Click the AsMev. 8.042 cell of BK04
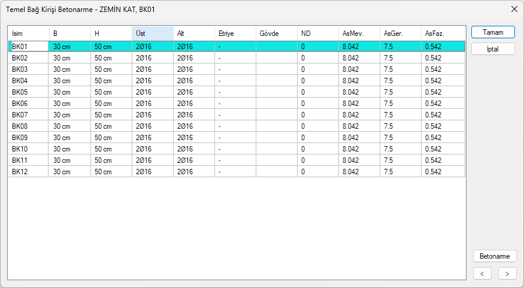 click(359, 80)
